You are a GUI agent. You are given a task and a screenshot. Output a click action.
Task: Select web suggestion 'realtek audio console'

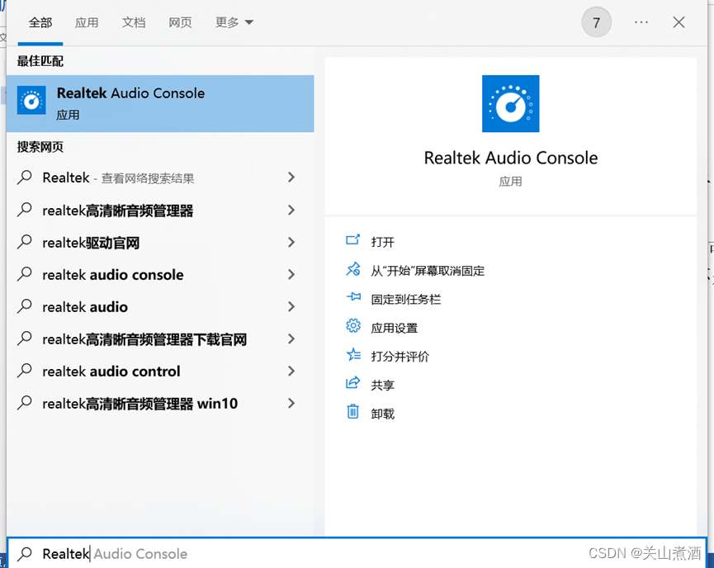pos(113,275)
